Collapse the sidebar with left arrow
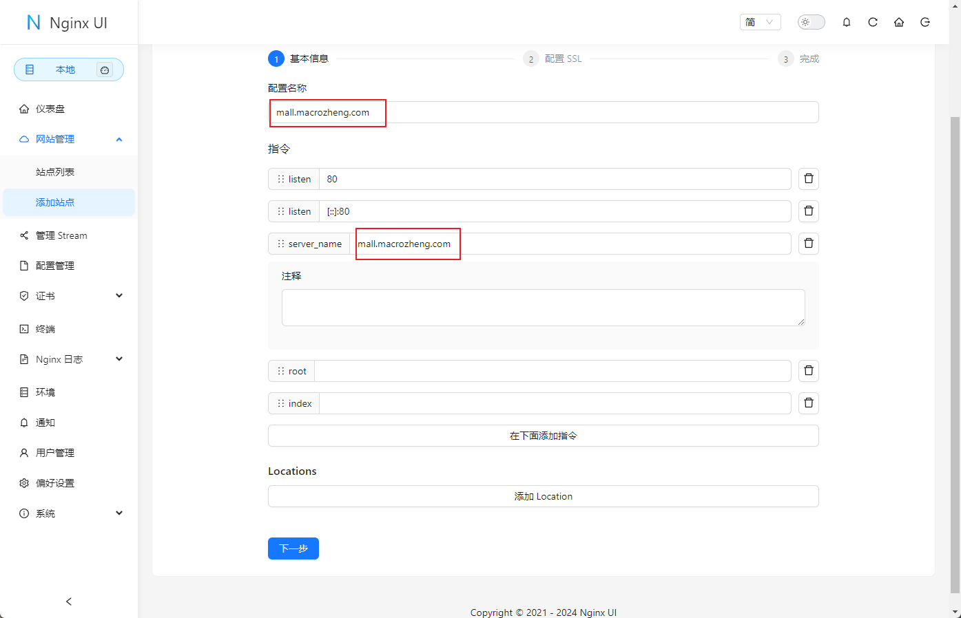The image size is (961, 618). (x=69, y=601)
